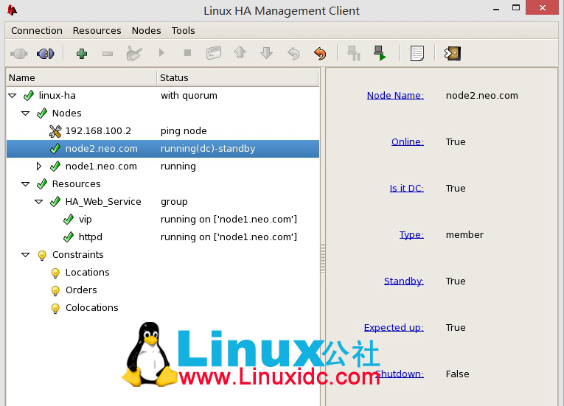The image size is (564, 406).
Task: Click the disconnect plug icon in toolbar
Action: coord(45,53)
